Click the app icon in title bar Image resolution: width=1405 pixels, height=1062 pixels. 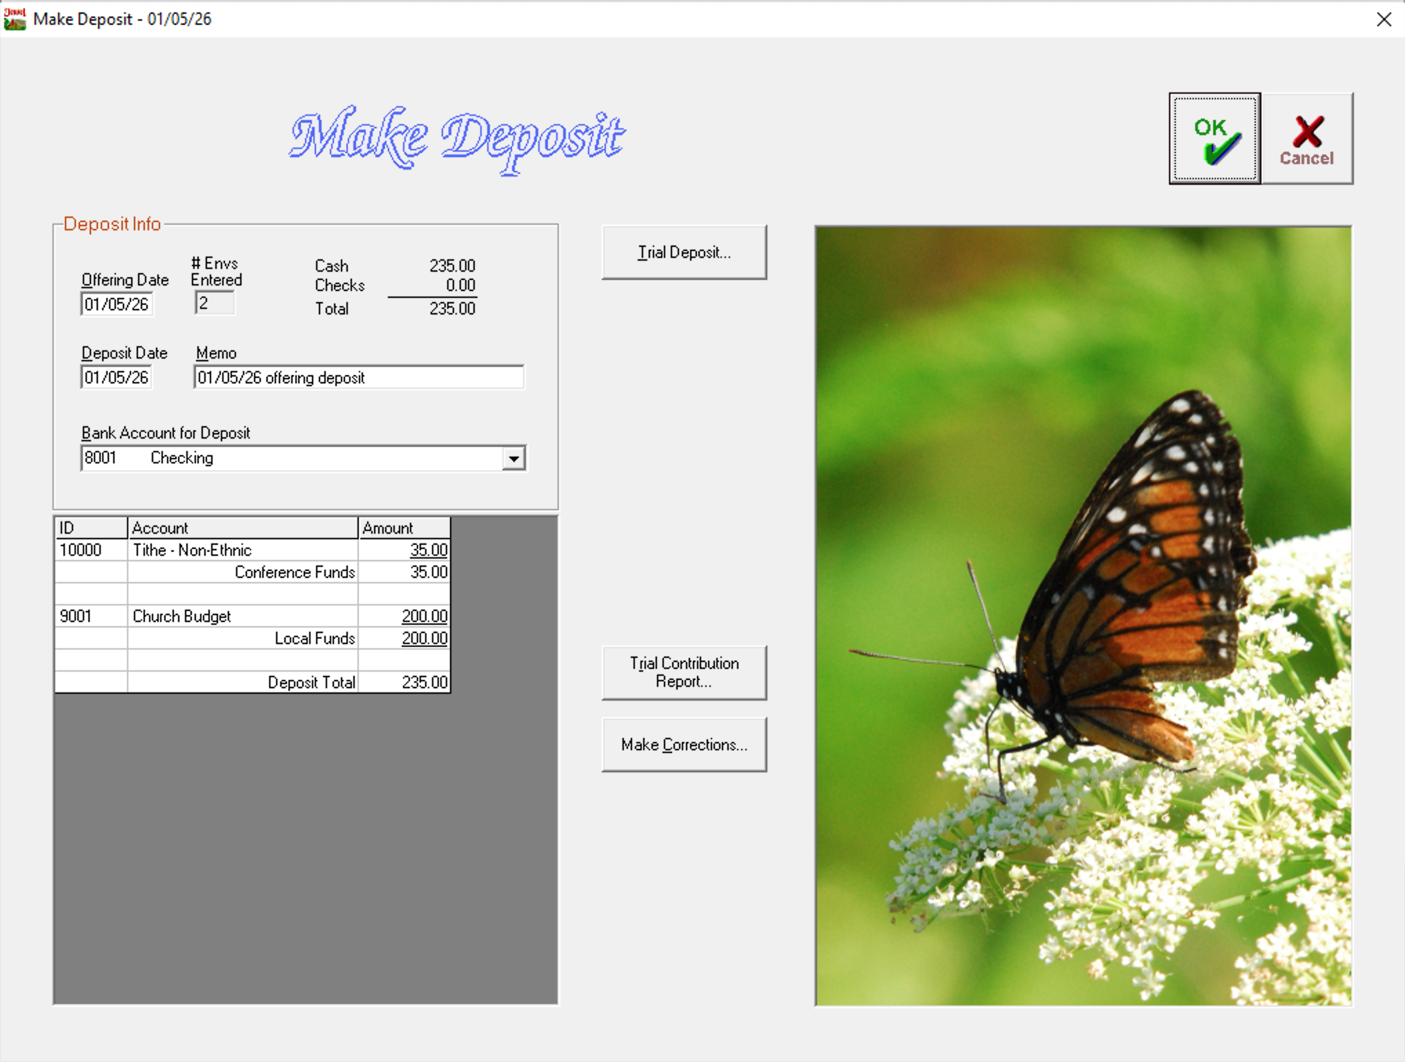pyautogui.click(x=14, y=19)
